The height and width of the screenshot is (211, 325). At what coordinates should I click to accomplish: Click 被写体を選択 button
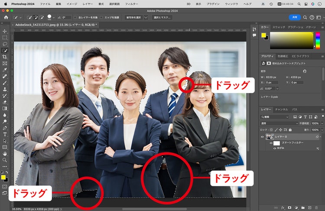point(134,17)
